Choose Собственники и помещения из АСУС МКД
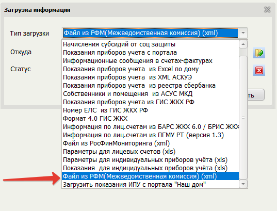Viewport: 277px width, 211px height. coord(150,94)
